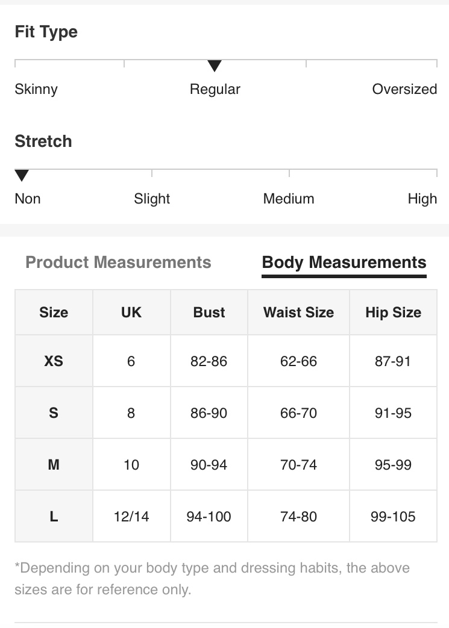Click the Bust column header

209,312
